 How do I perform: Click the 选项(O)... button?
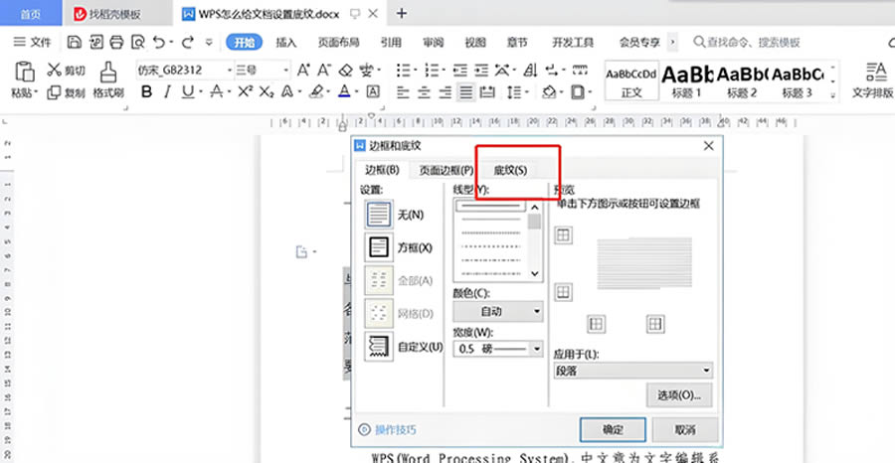click(679, 395)
